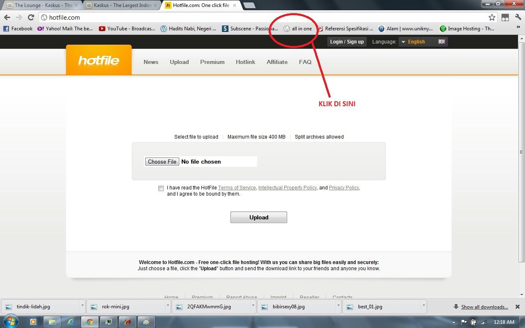Click the extension icon beside the star

point(505,17)
